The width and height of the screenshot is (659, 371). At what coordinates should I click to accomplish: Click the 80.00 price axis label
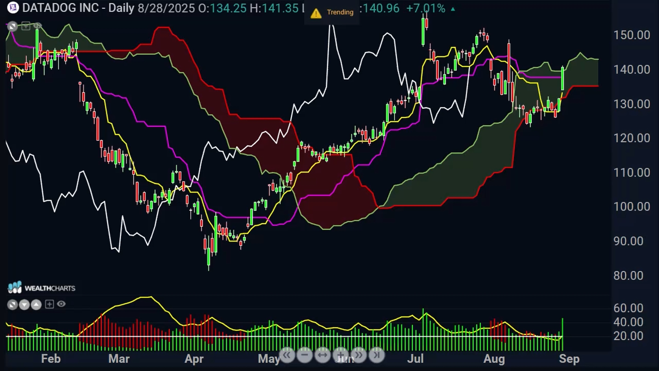point(628,276)
